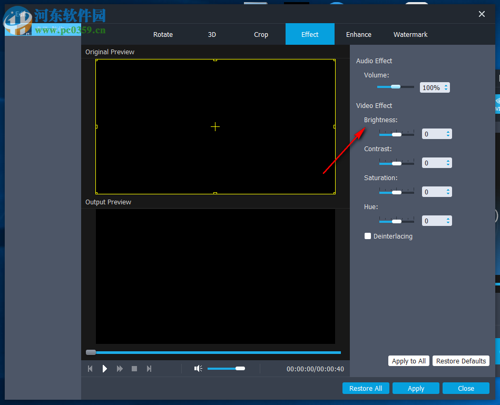Image resolution: width=500 pixels, height=405 pixels.
Task: Increase the Volume percentage stepper
Action: (x=446, y=85)
